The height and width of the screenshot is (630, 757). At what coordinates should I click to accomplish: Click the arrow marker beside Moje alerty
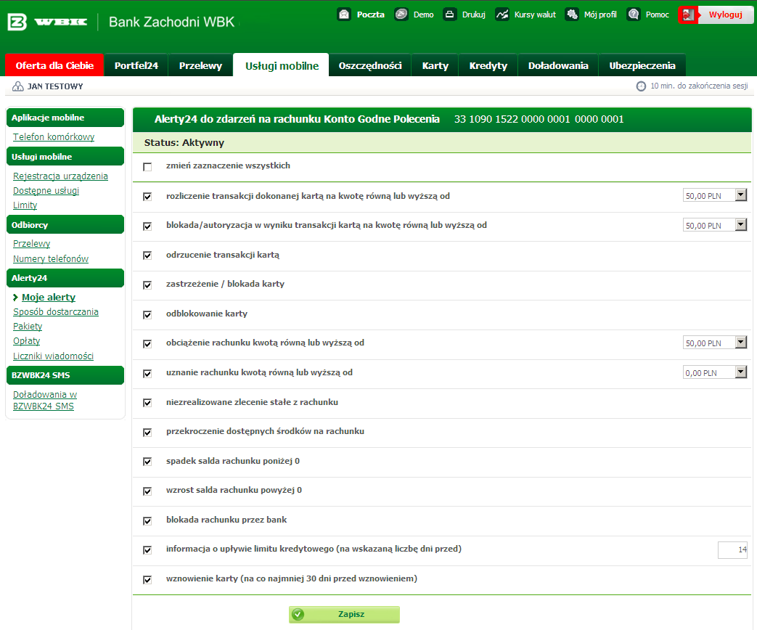coord(15,298)
